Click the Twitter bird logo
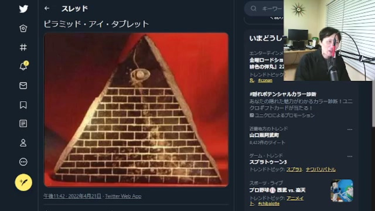Screen dimensions: 375x211 click(23, 9)
